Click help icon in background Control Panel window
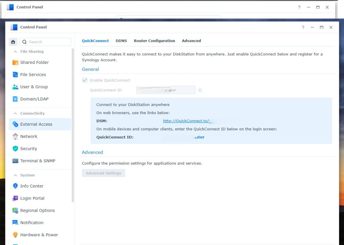Viewport: 344px width, 245px height. click(x=299, y=7)
